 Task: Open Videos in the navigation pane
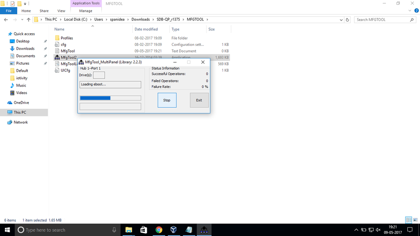(21, 93)
